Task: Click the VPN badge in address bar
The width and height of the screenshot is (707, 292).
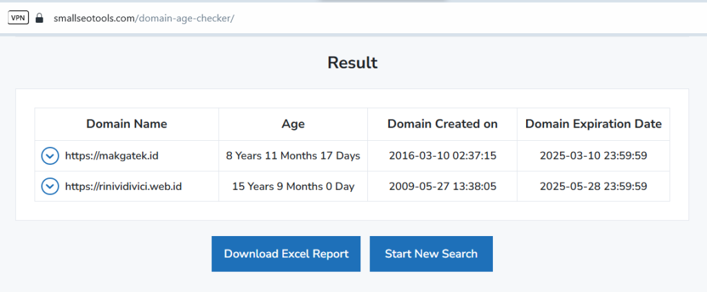Action: point(19,18)
